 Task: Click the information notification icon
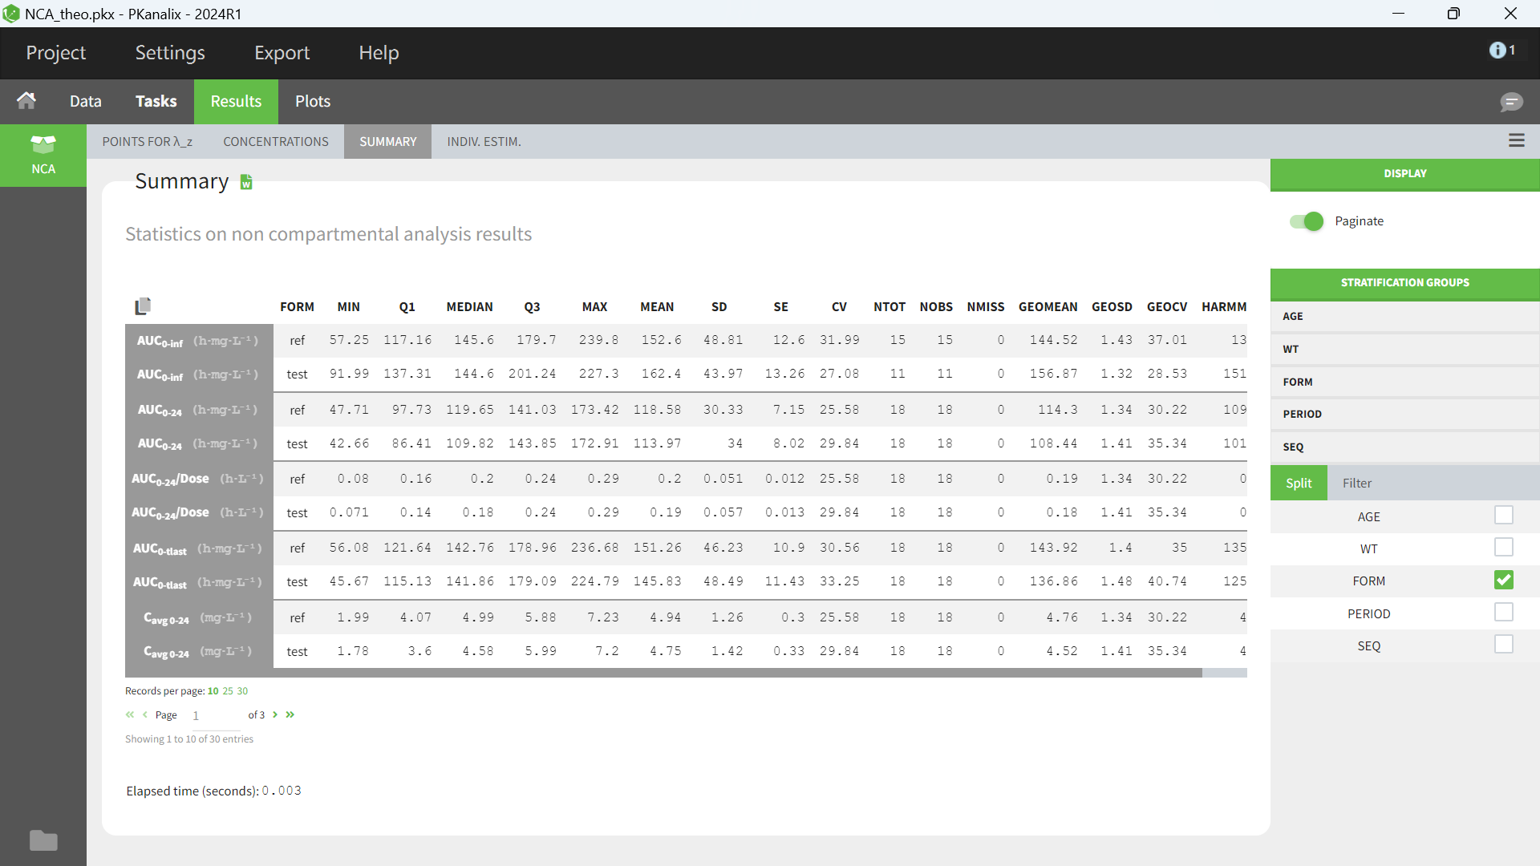coord(1498,51)
